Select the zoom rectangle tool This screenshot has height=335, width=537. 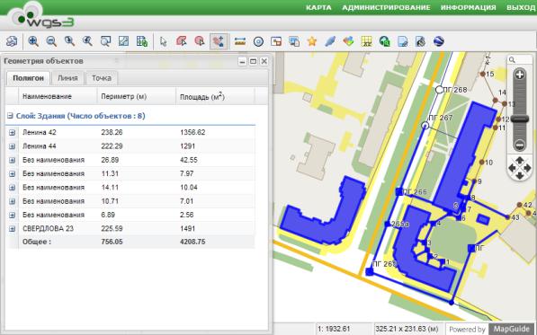click(105, 41)
